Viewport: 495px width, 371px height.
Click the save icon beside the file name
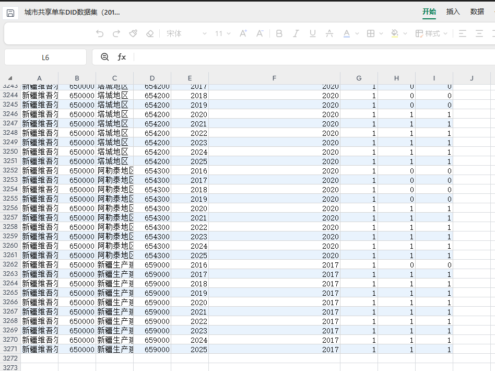10,12
